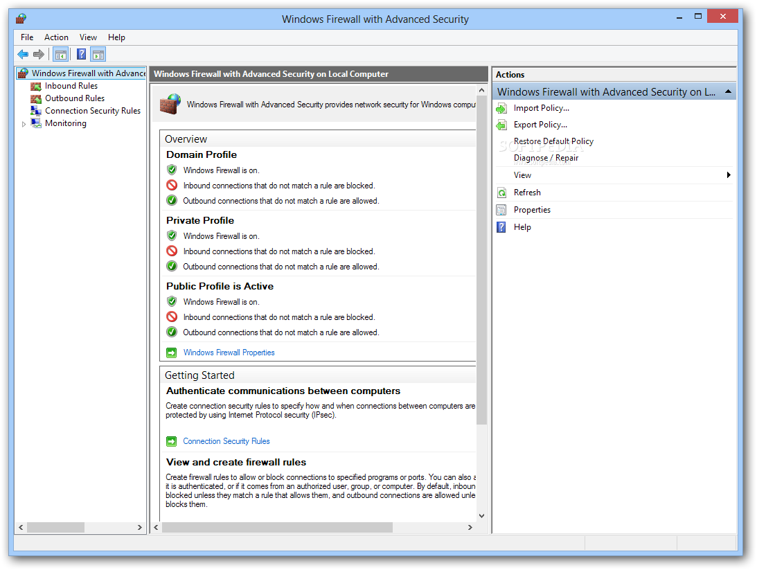This screenshot has width=757, height=570.
Task: Click the tree pane scroll left arrow
Action: point(21,528)
